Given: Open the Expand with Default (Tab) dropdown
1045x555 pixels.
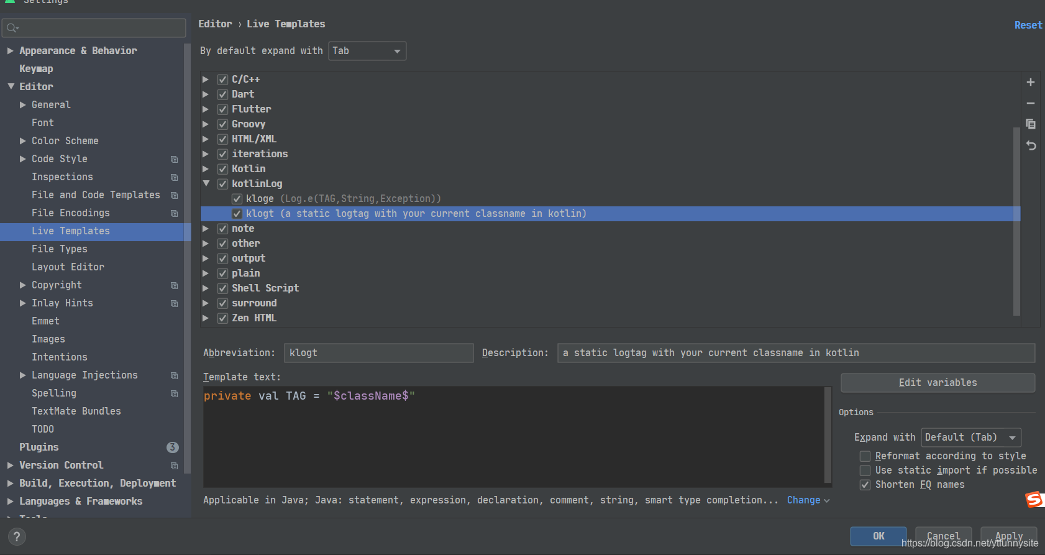Looking at the screenshot, I should (971, 438).
